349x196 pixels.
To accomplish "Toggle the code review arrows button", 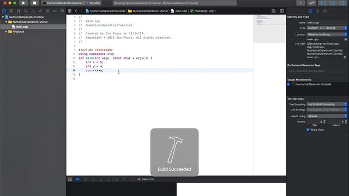I will pos(311,3).
